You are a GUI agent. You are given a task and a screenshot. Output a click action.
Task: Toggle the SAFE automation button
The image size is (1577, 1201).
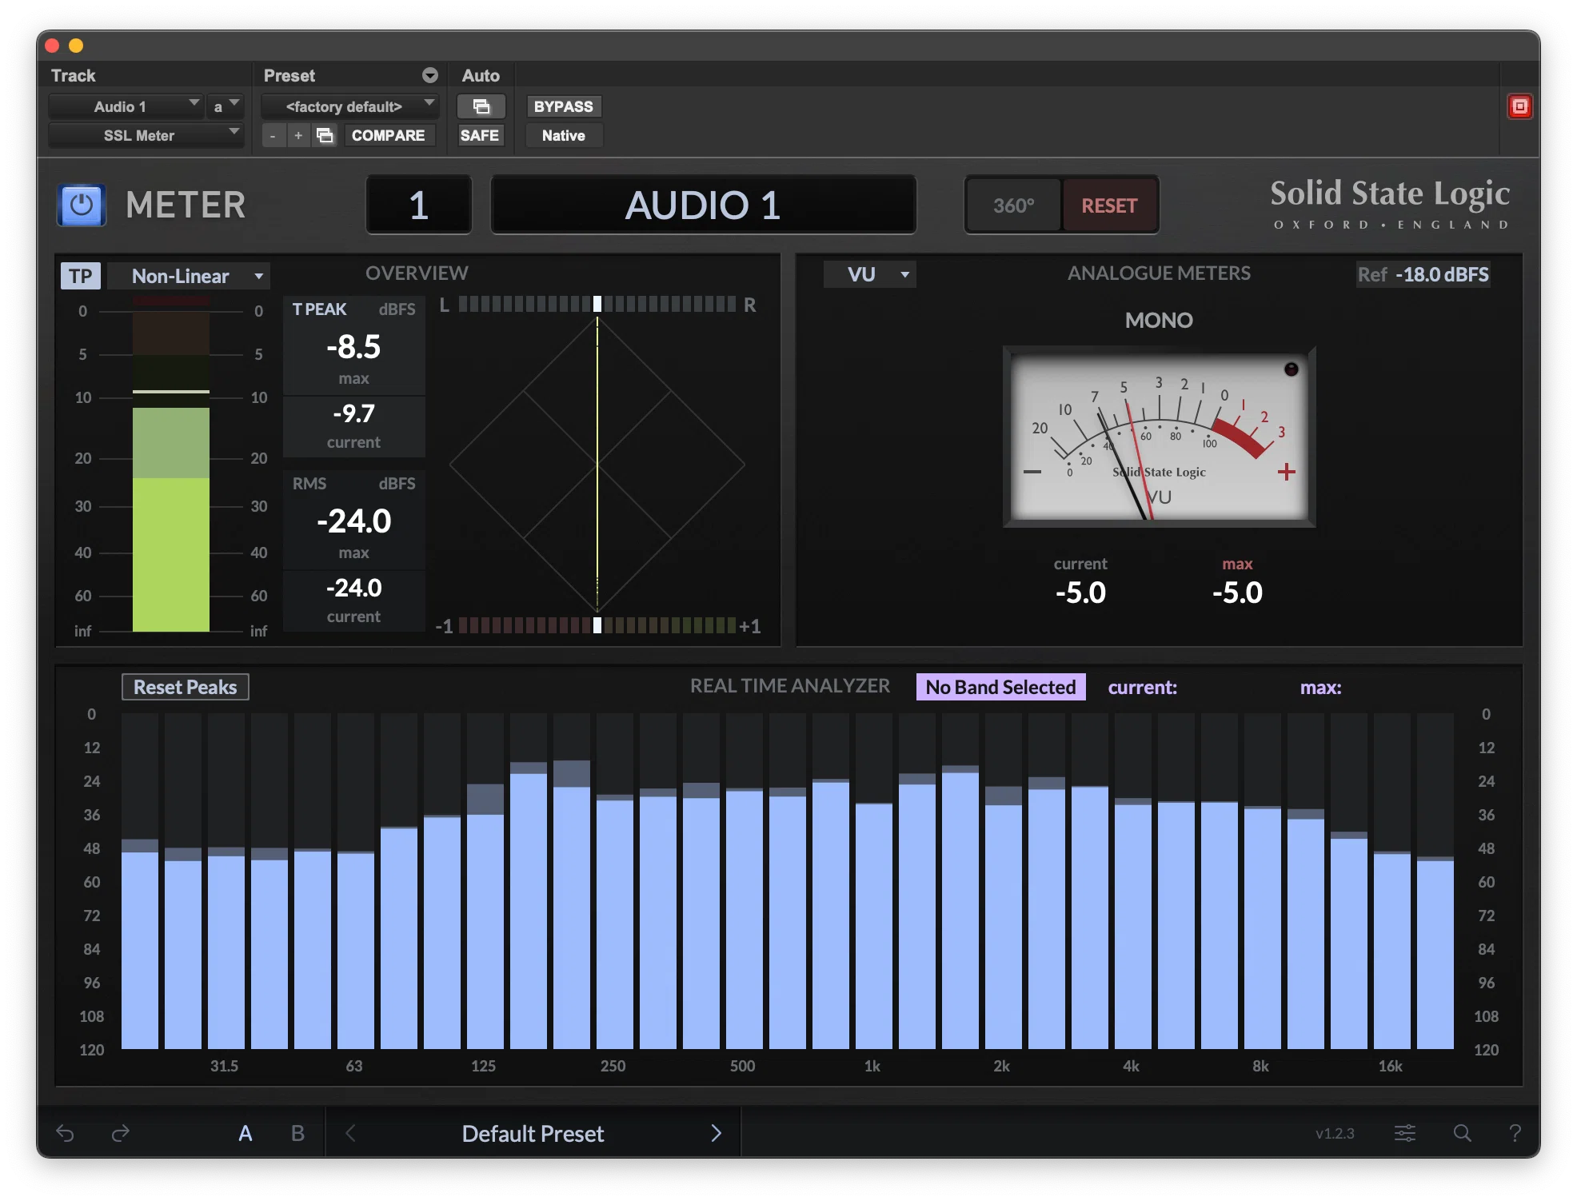[480, 135]
